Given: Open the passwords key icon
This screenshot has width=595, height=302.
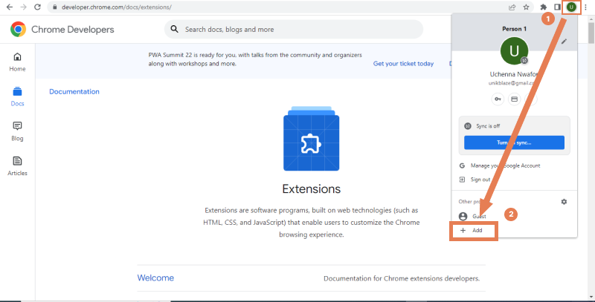Looking at the screenshot, I should [498, 99].
